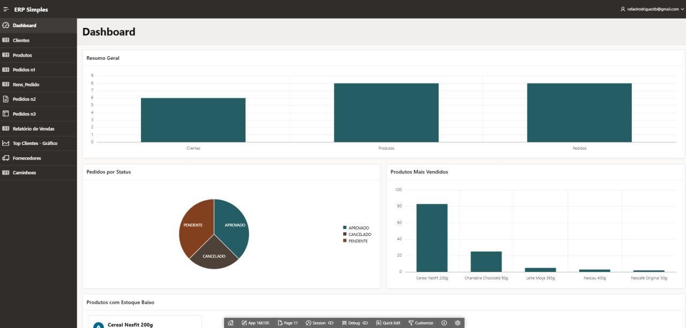Viewport: 686px width, 328px height.
Task: Click the Dashboard page heading
Action: pos(109,32)
